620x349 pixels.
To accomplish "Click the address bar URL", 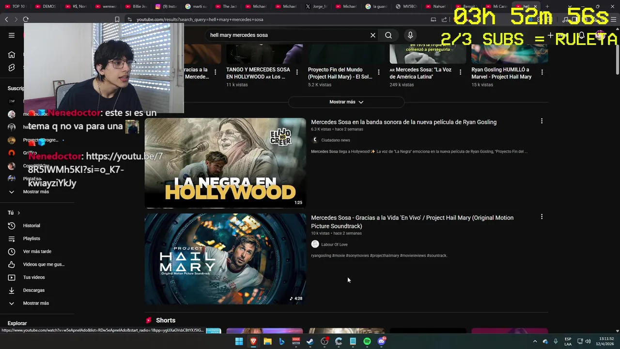I will pos(200,19).
